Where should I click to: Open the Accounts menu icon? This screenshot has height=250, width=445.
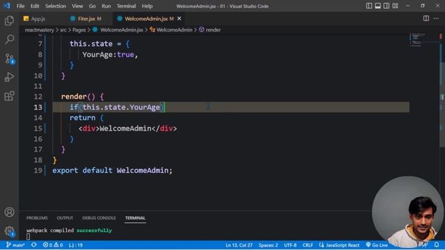point(9,212)
